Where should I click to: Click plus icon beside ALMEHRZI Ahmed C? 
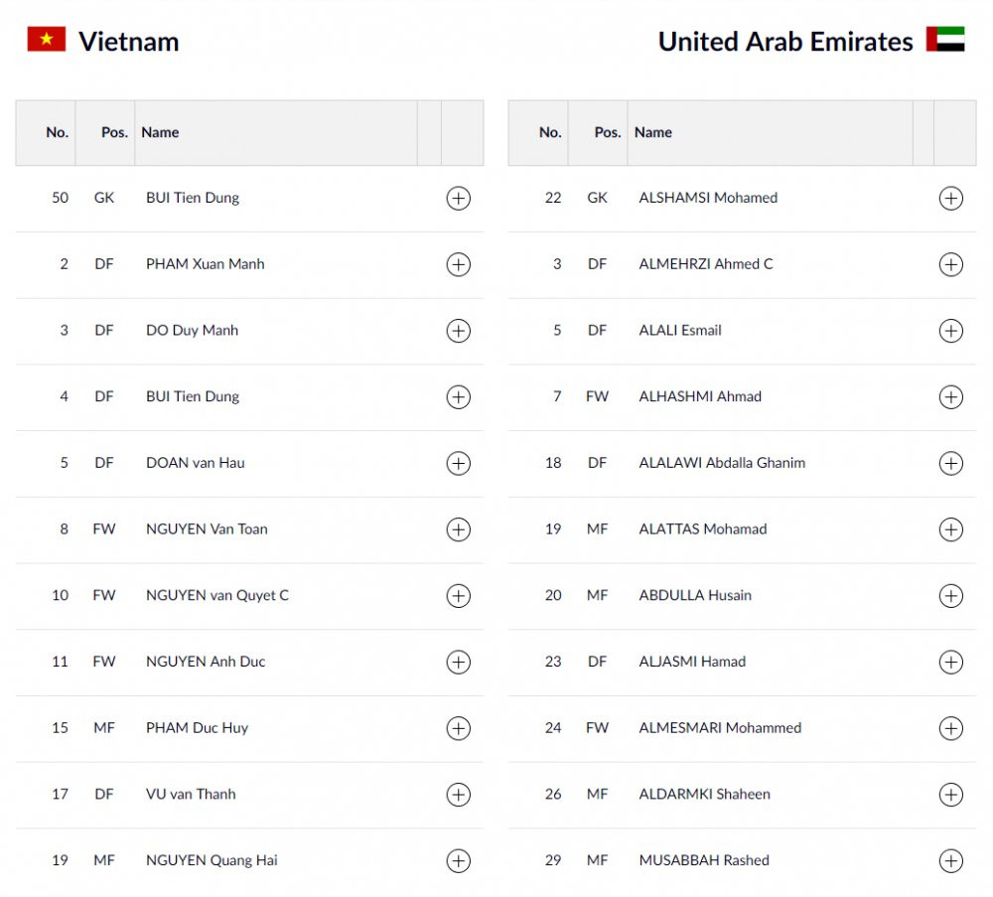950,264
